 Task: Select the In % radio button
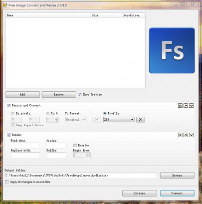[48, 113]
